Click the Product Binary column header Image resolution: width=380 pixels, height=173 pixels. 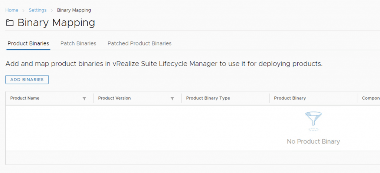point(289,98)
